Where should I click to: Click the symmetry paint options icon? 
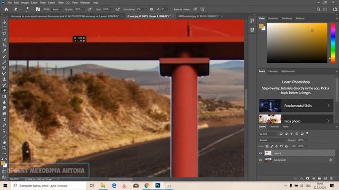[x=202, y=9]
